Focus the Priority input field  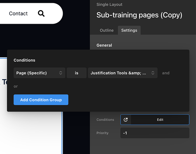(x=154, y=133)
